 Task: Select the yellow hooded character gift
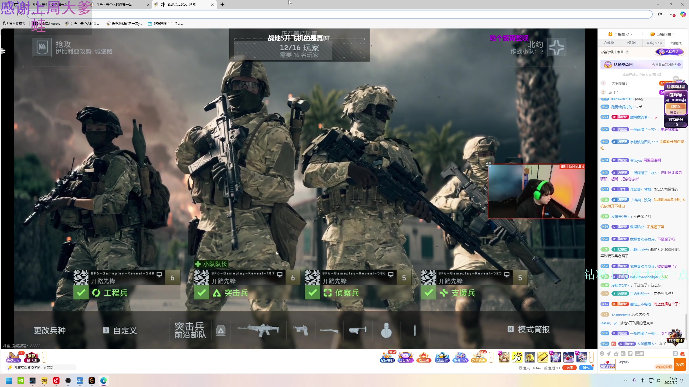pyautogui.click(x=530, y=357)
